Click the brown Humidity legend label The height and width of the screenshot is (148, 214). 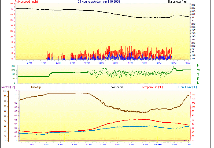(x=35, y=87)
